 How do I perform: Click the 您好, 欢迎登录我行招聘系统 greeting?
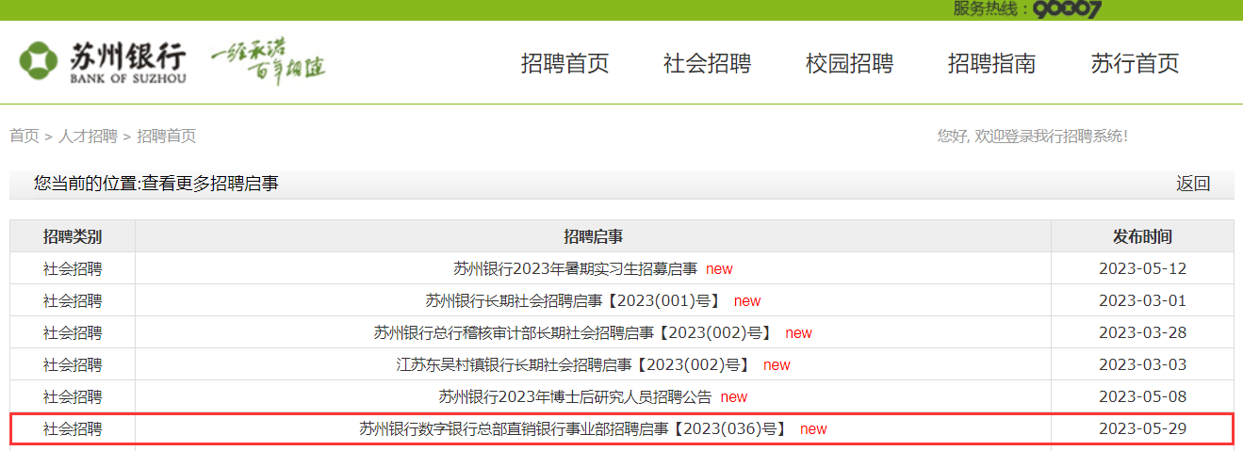[x=1032, y=136]
